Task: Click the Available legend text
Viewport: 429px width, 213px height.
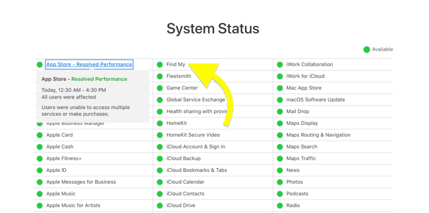Action: coord(382,49)
